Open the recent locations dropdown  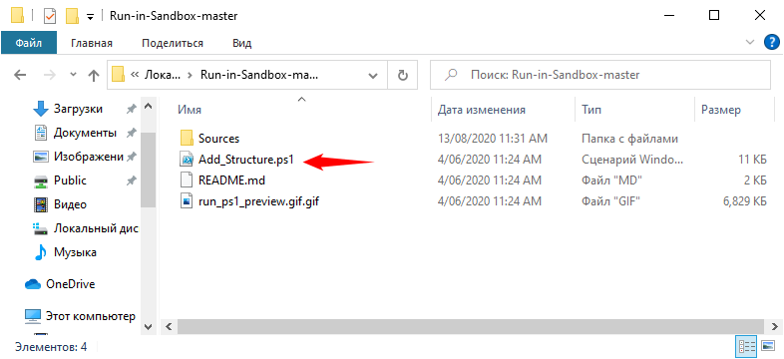tap(73, 75)
